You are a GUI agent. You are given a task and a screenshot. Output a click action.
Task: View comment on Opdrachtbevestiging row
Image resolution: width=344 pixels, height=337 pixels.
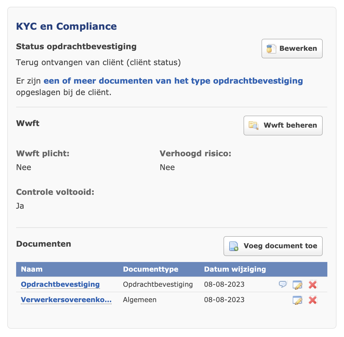(x=283, y=284)
